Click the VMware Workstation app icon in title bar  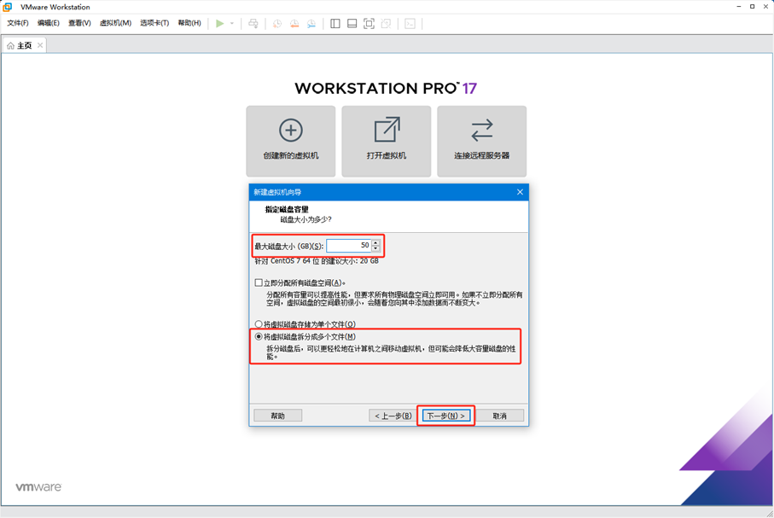coord(8,7)
